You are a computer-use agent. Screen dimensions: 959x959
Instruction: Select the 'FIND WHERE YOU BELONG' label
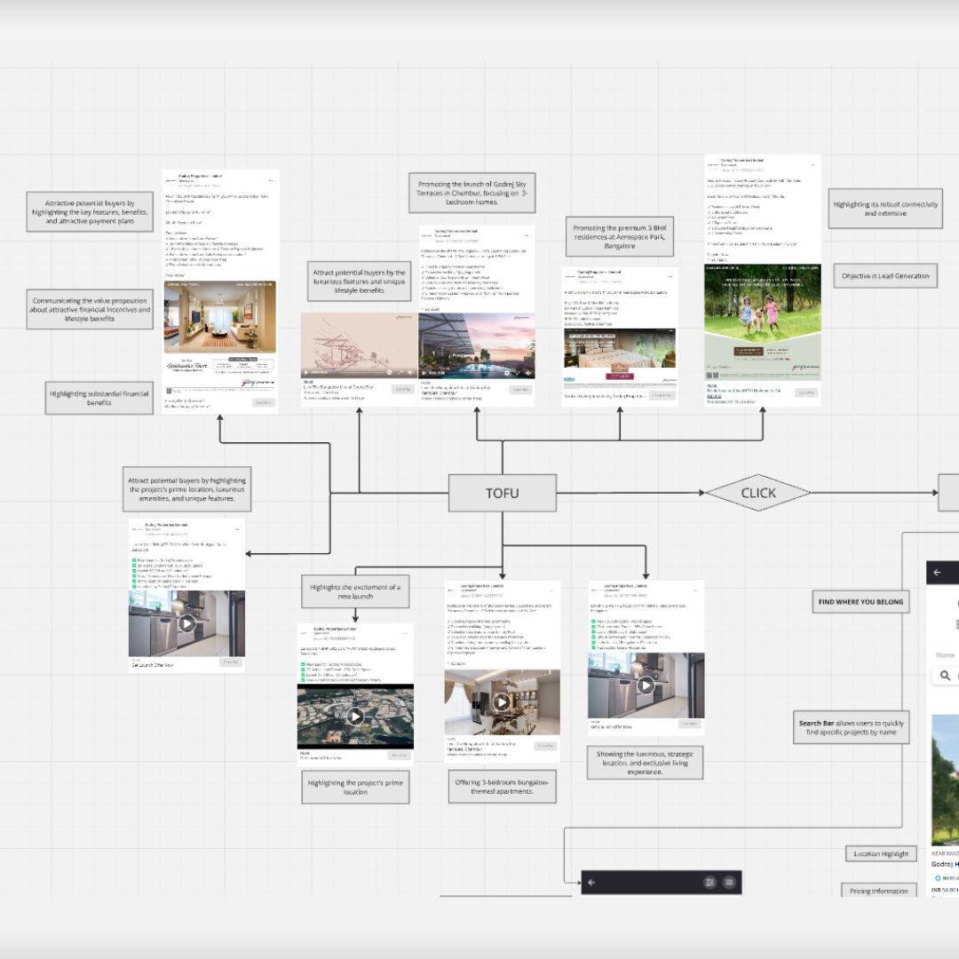[x=860, y=602]
